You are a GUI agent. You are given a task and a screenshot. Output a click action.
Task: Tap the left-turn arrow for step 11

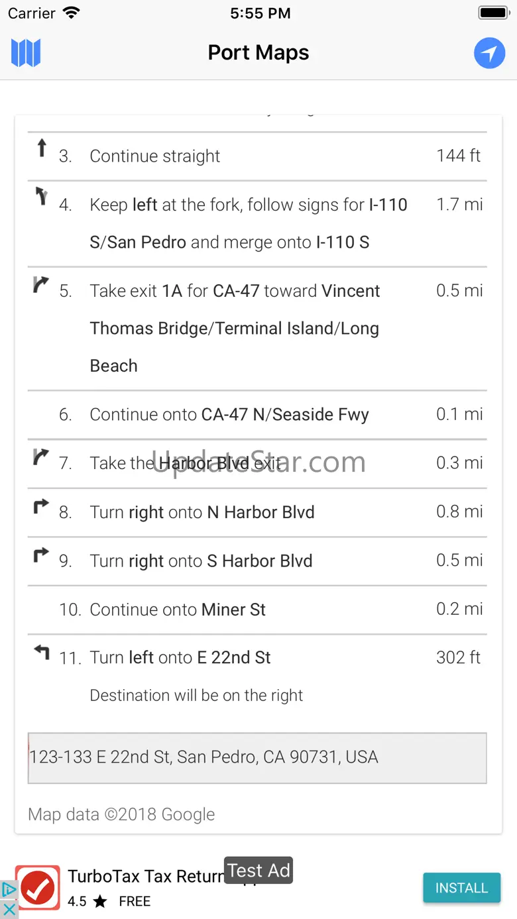[x=42, y=653]
